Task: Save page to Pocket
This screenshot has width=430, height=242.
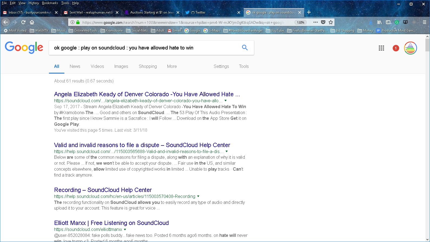Action: click(x=323, y=22)
